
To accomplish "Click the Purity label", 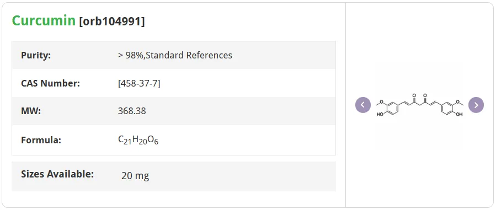I will (36, 55).
